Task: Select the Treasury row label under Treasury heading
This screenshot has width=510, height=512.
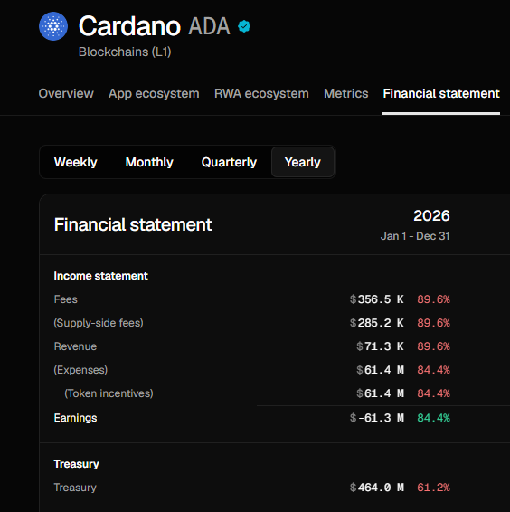Action: tap(75, 488)
